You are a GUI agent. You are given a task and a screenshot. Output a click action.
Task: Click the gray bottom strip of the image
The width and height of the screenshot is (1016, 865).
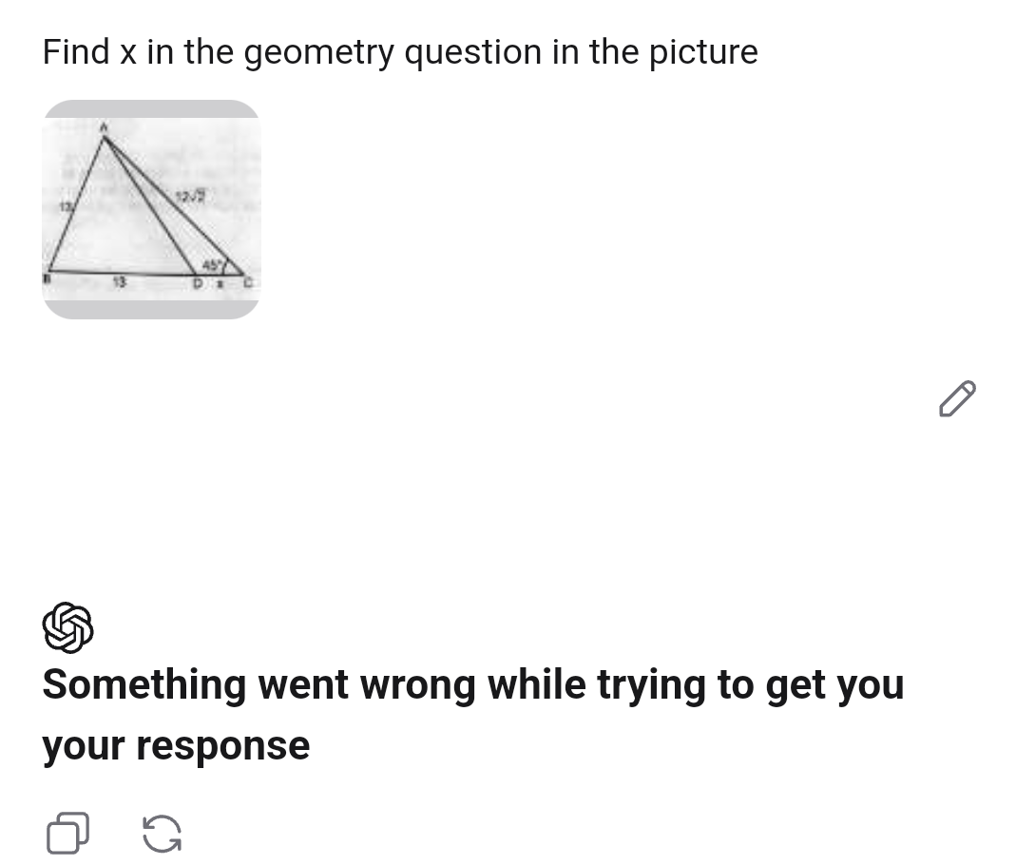151,310
